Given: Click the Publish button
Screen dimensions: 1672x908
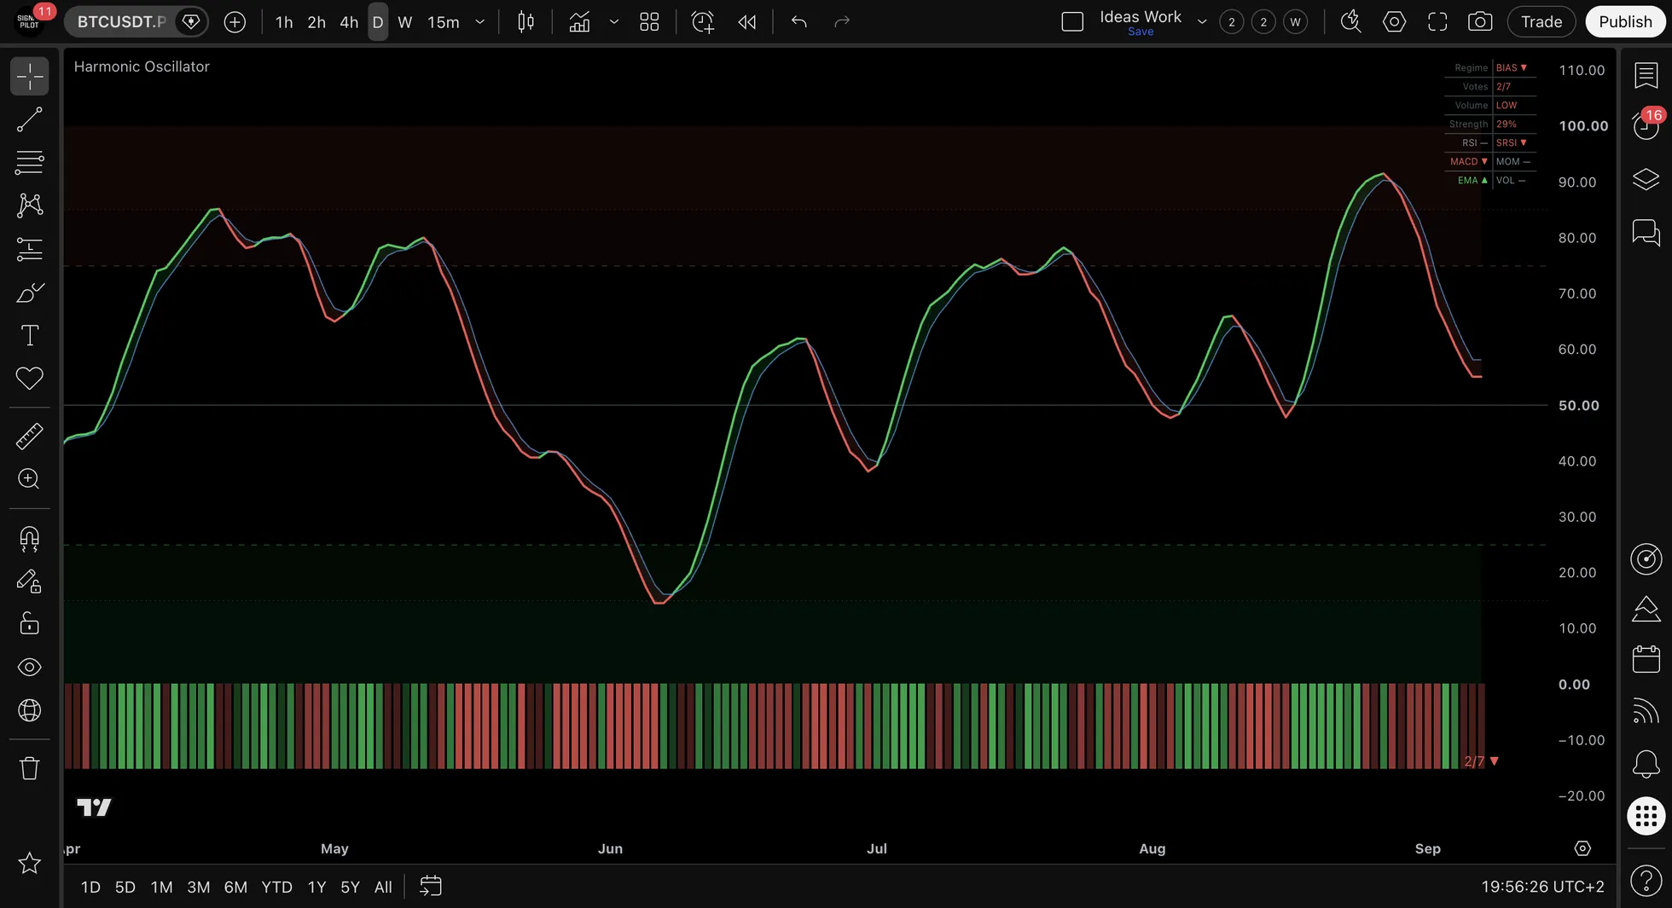Looking at the screenshot, I should pos(1625,22).
